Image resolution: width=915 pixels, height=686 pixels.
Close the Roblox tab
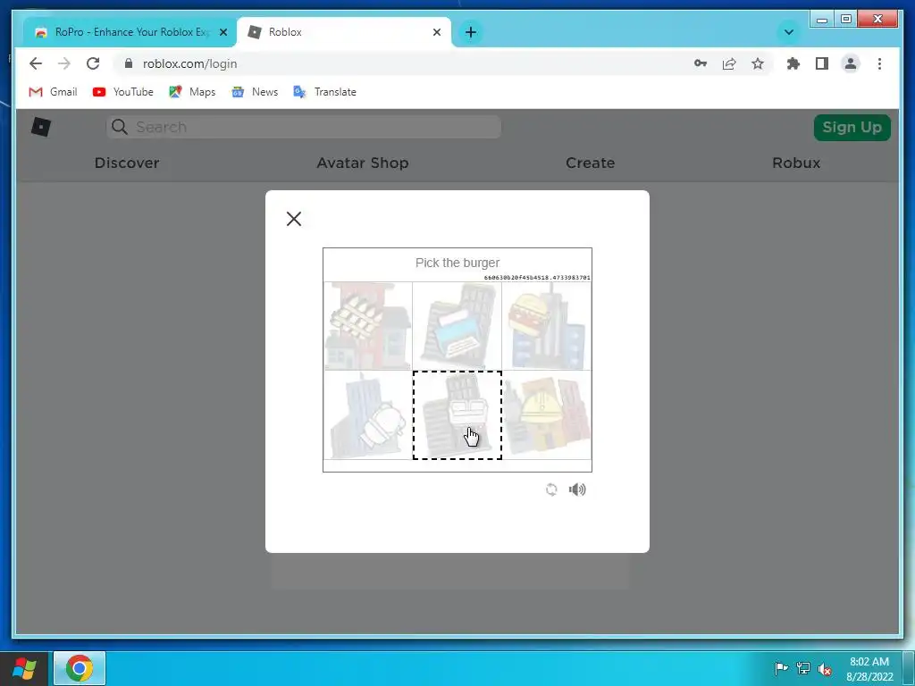[x=436, y=32]
